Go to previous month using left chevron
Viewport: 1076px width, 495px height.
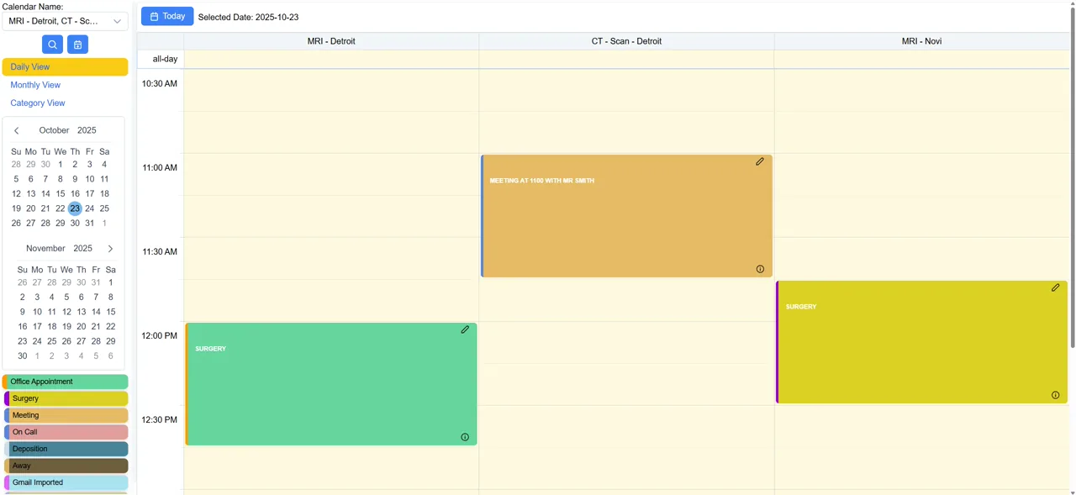click(x=17, y=130)
